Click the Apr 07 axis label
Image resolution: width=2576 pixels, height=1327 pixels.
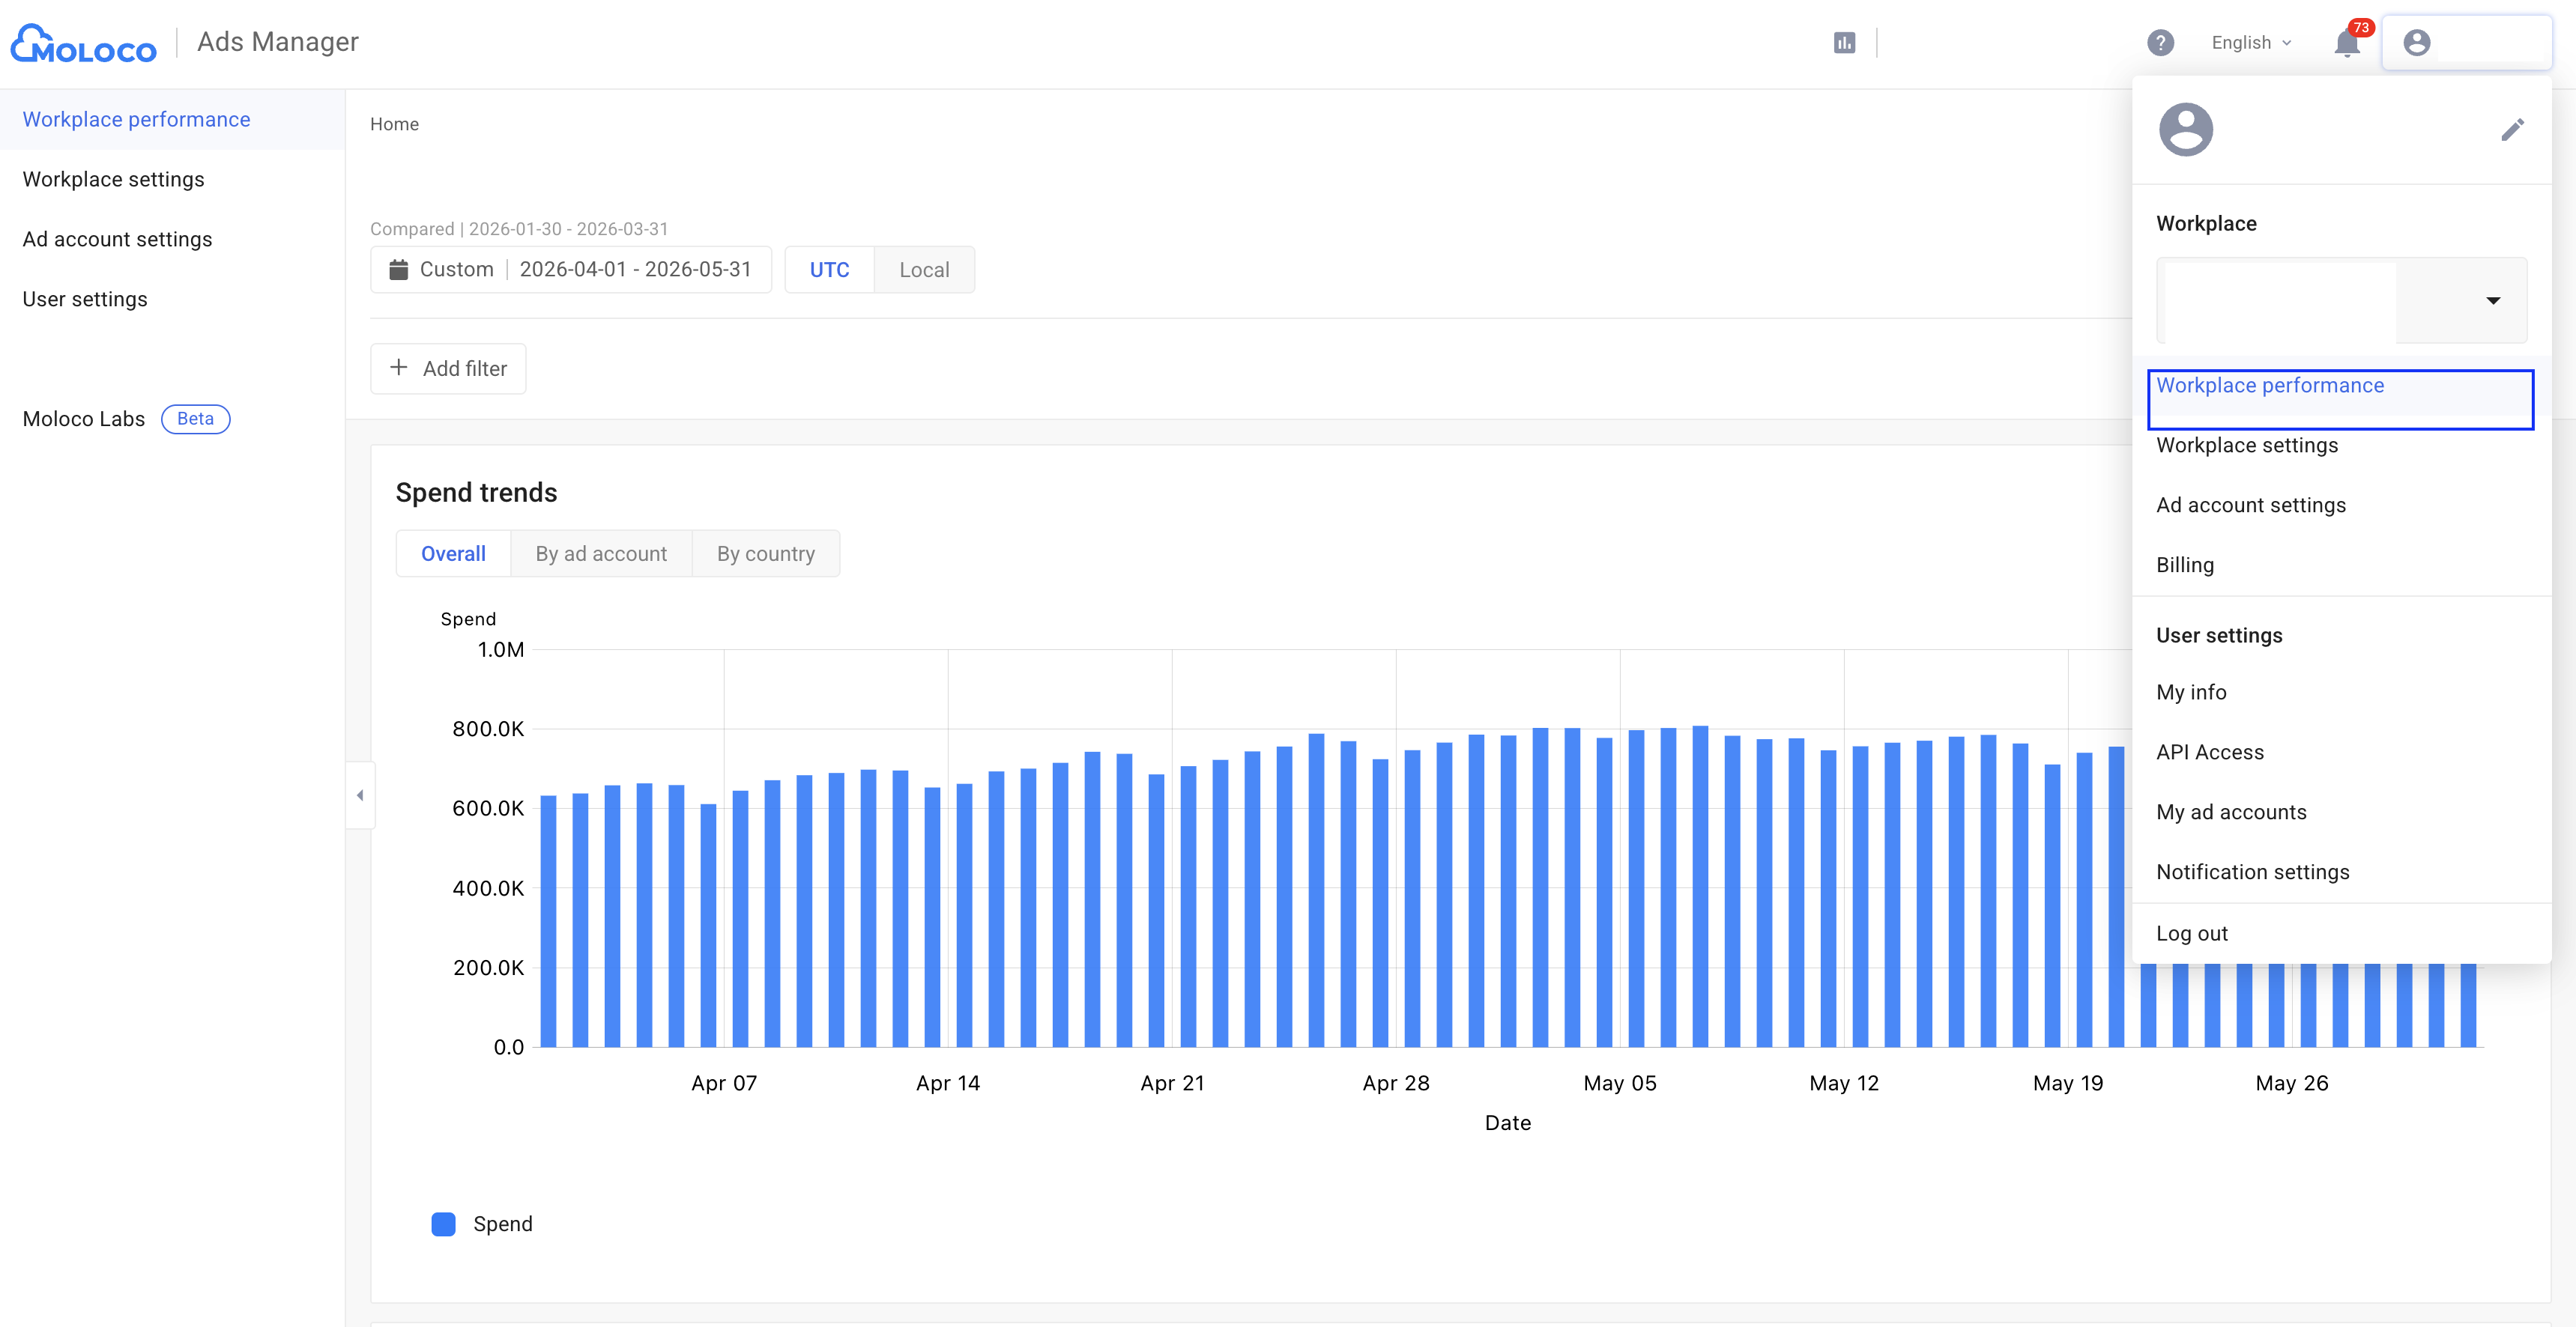(x=724, y=1083)
